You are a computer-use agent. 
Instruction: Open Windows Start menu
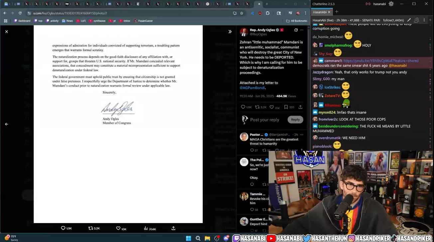[x=189, y=238]
